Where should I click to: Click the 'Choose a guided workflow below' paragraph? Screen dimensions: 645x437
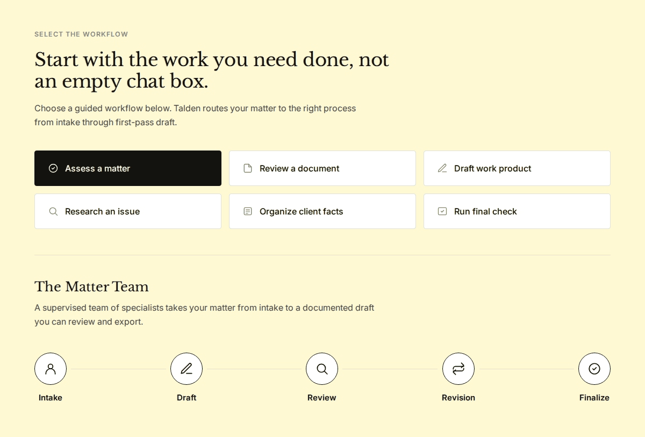[x=195, y=115]
